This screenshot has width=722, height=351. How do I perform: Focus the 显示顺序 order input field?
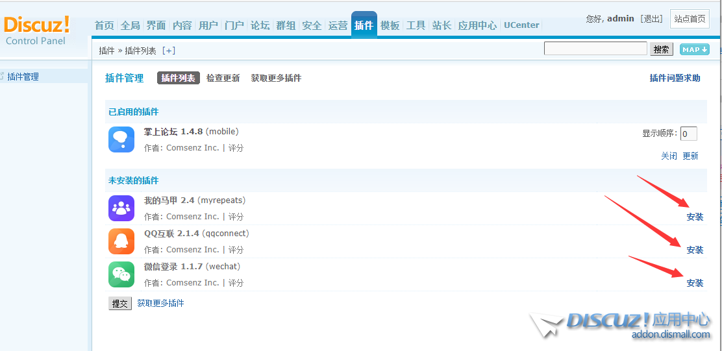click(x=688, y=134)
